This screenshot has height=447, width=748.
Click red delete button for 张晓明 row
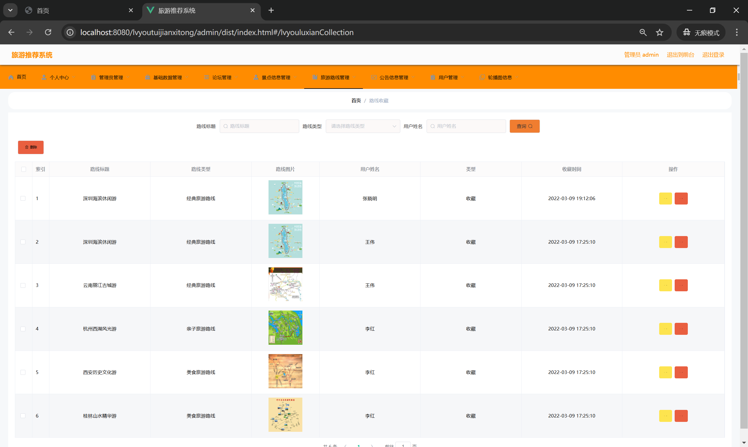681,198
